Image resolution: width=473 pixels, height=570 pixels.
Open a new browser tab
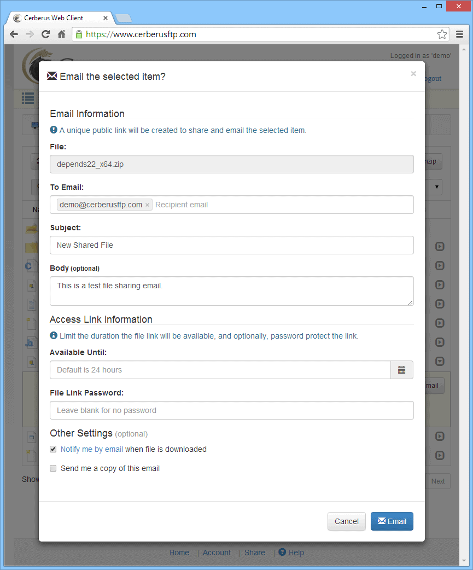pyautogui.click(x=124, y=18)
